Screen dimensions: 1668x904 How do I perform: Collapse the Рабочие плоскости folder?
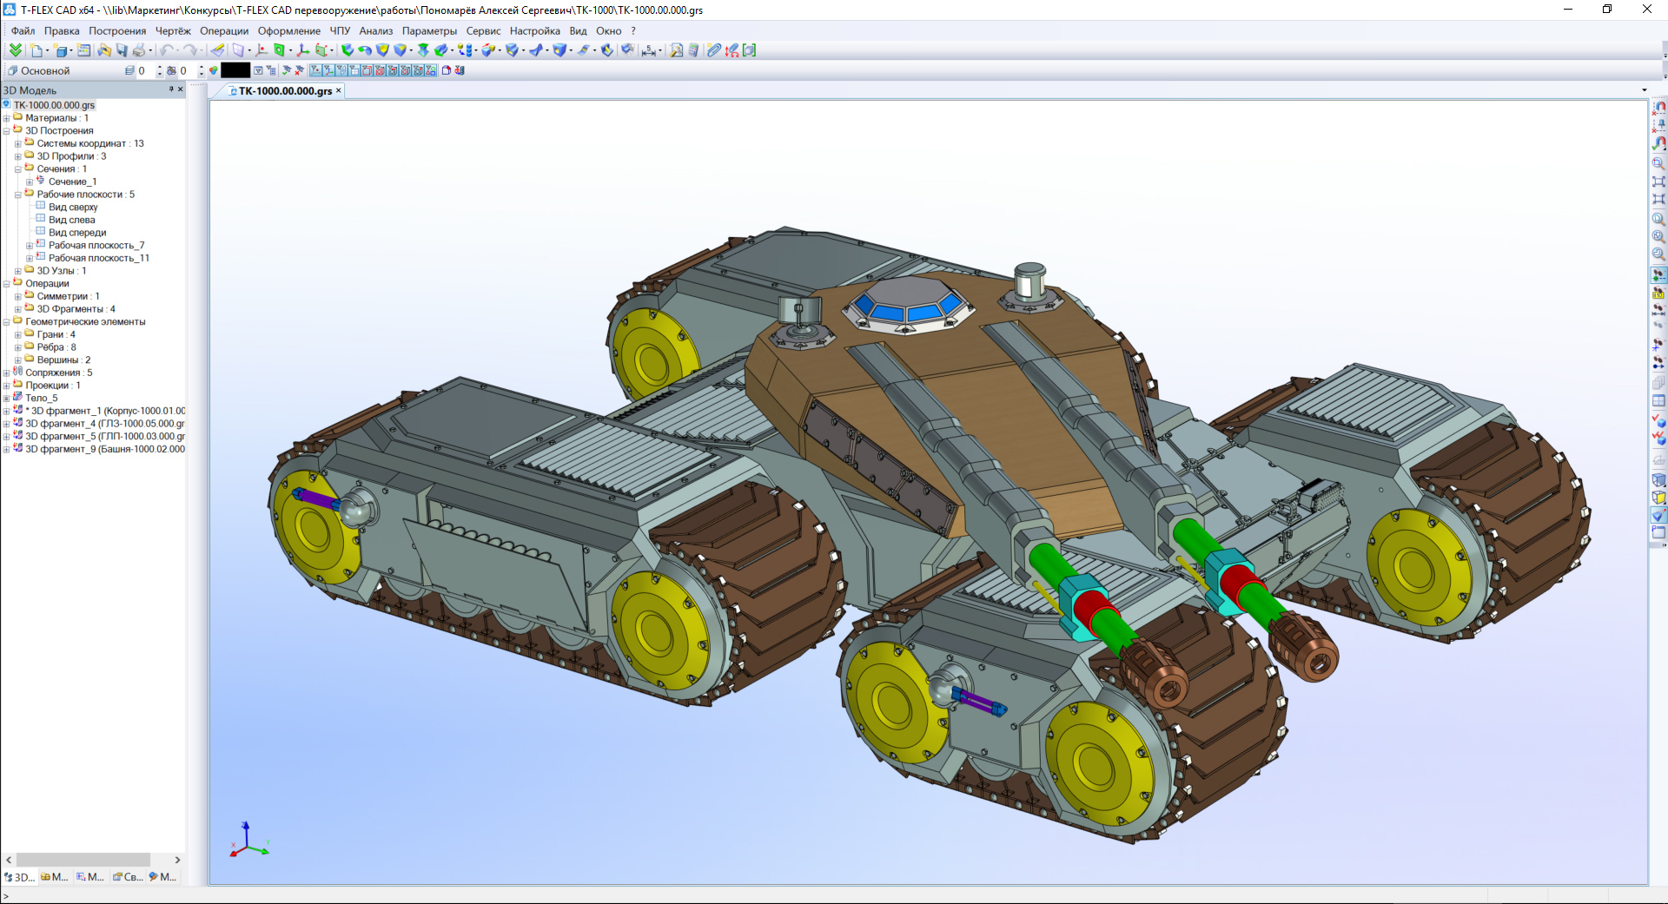17,195
